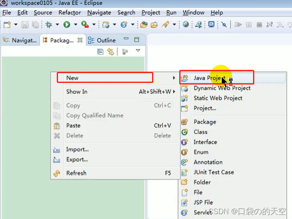Open the Edit menu

(x=22, y=13)
